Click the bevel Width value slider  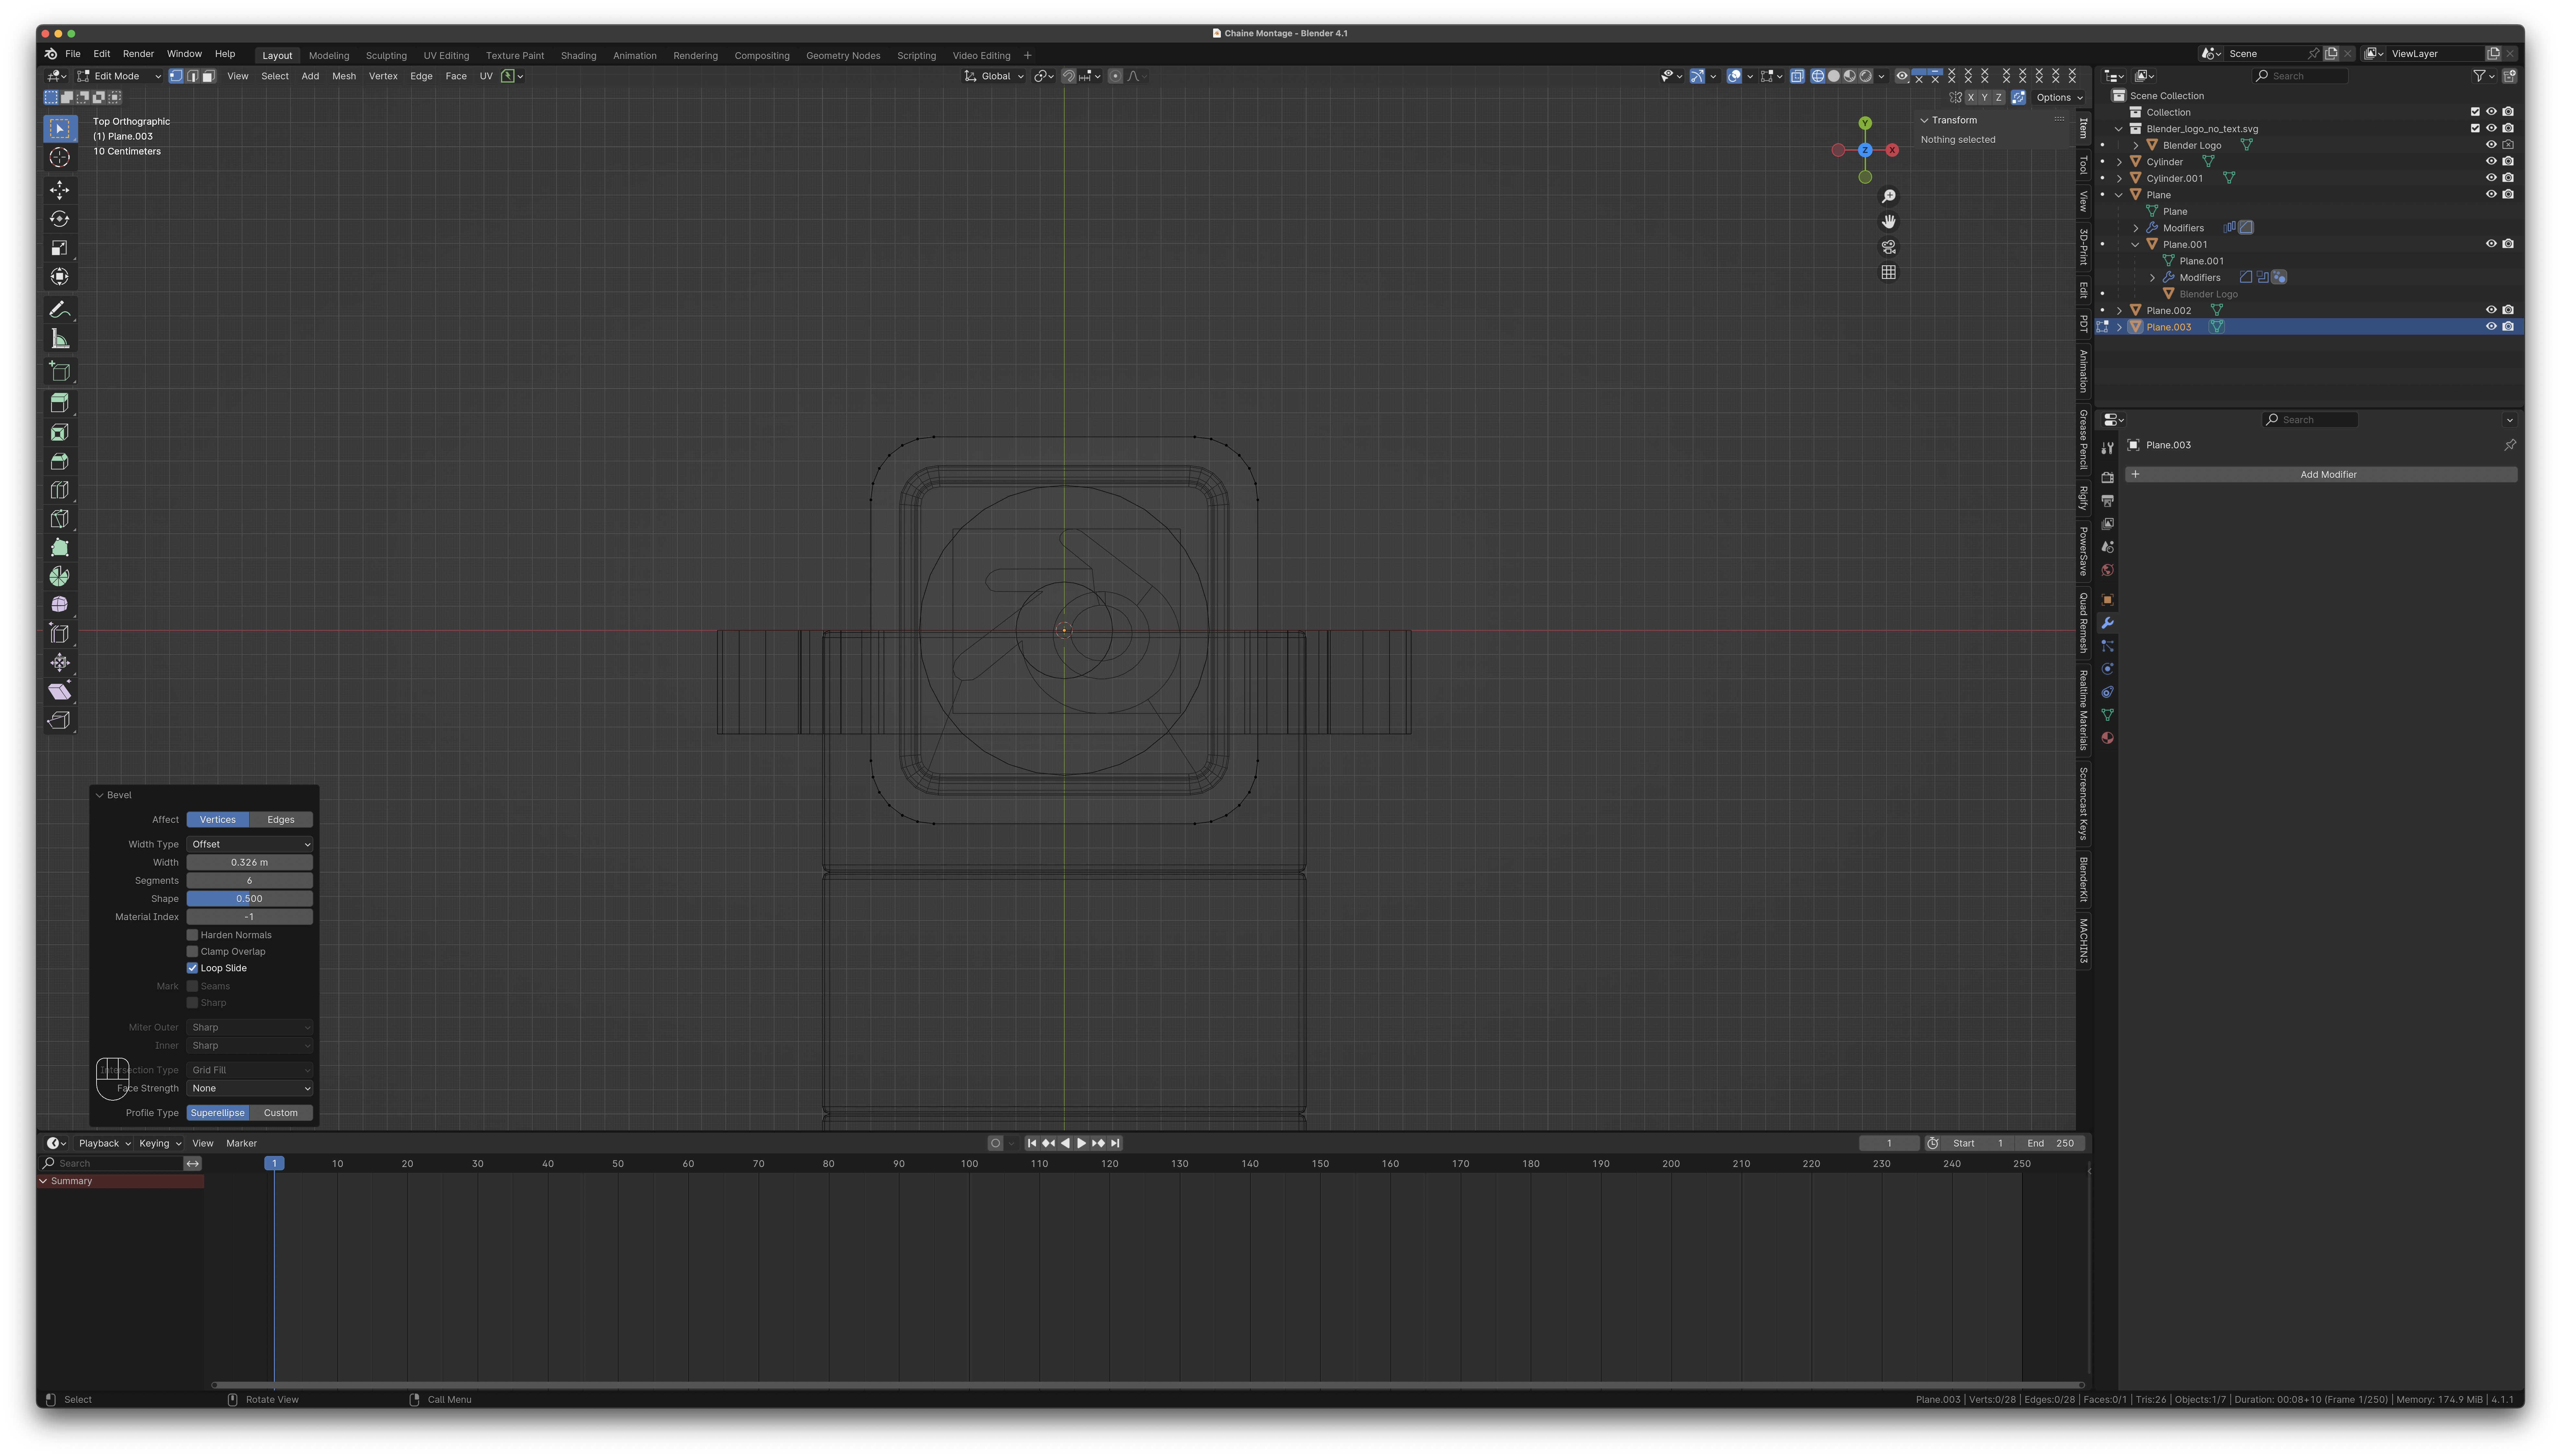tap(250, 862)
